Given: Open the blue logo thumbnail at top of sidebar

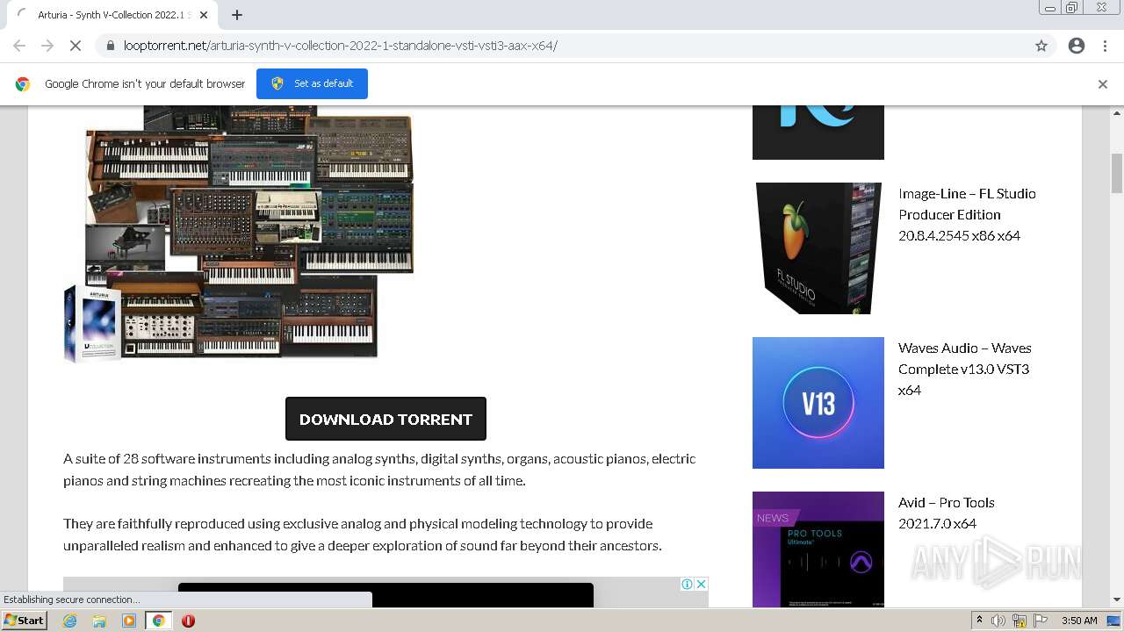Looking at the screenshot, I should 818,133.
